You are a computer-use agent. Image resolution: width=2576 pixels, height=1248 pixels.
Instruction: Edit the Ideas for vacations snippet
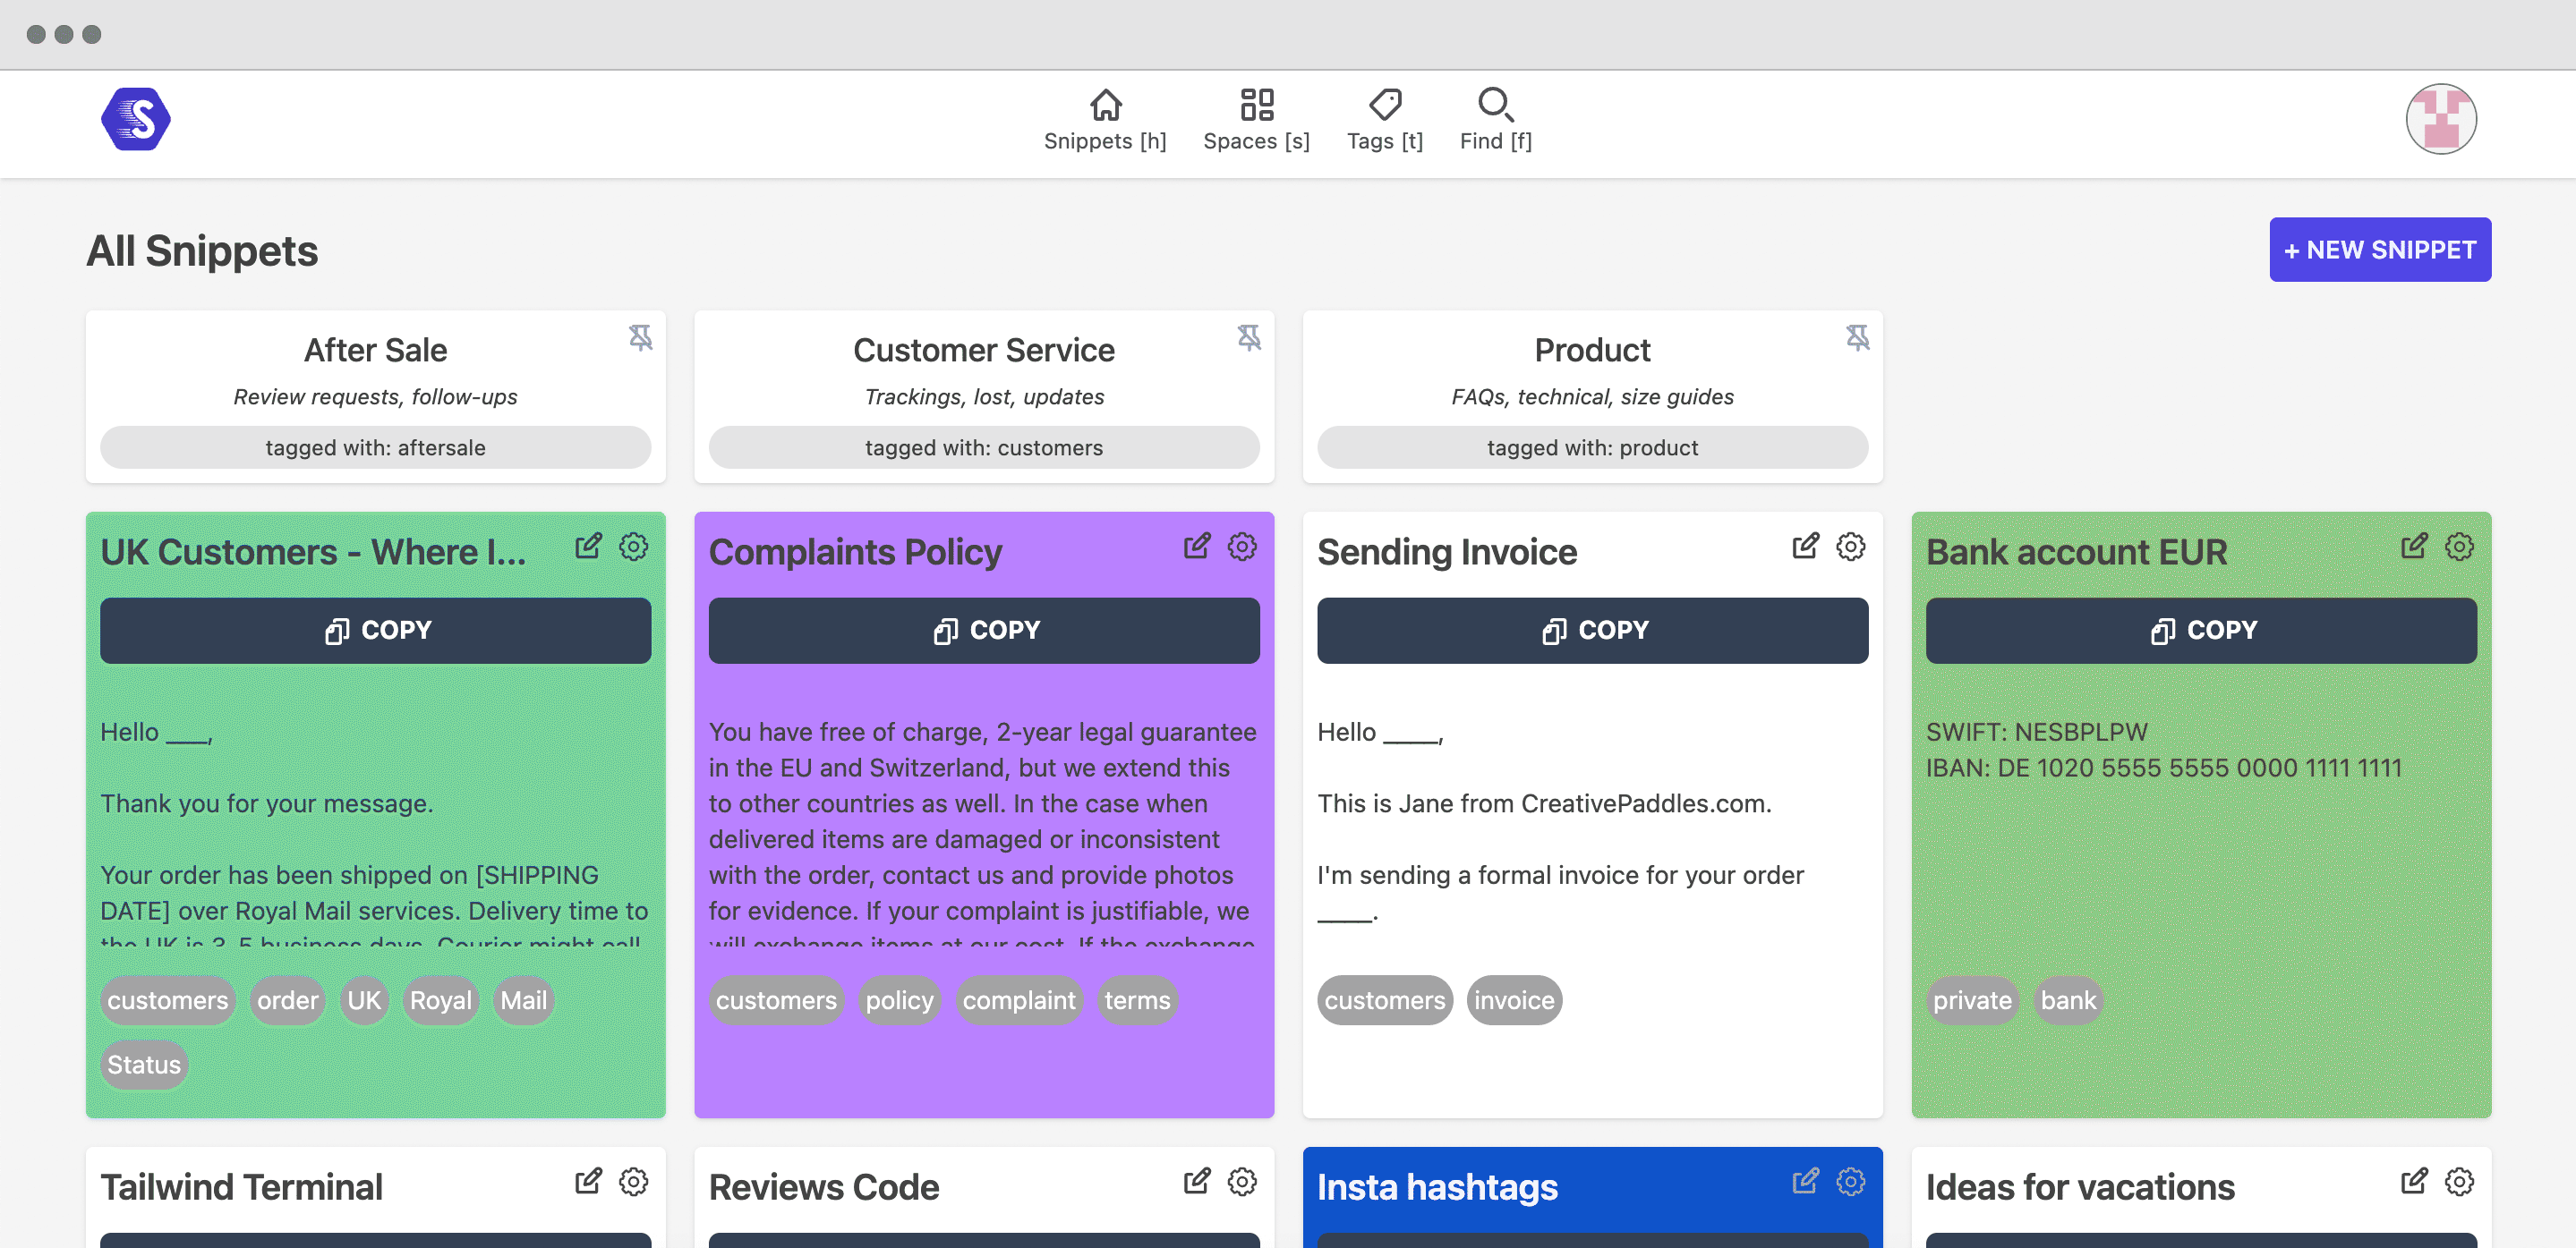click(x=2413, y=1181)
